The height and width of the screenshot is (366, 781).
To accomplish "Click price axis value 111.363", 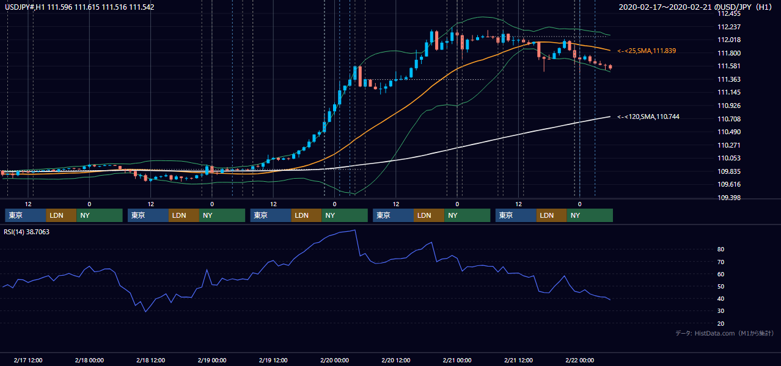I will click(728, 79).
